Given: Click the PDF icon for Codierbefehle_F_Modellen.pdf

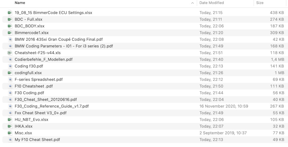Looking at the screenshot, I should (x=10, y=59).
